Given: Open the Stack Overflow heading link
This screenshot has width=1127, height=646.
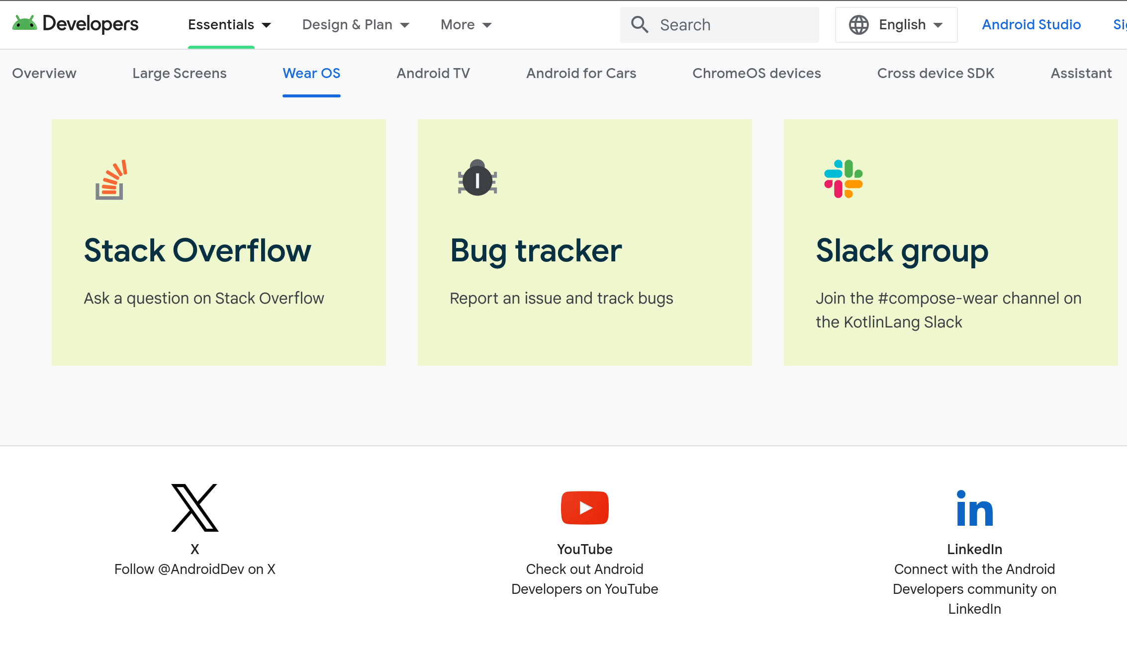Looking at the screenshot, I should (197, 250).
